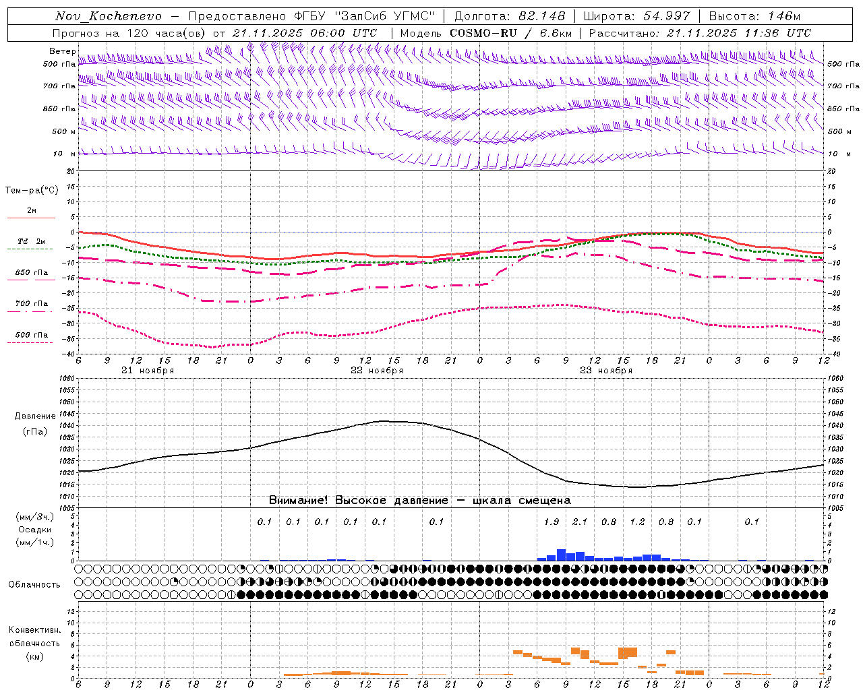Click the Ветер wind panel label
This screenshot has width=863, height=690.
tap(62, 51)
